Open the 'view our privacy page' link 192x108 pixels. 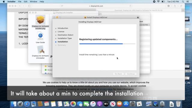[x=101, y=89]
